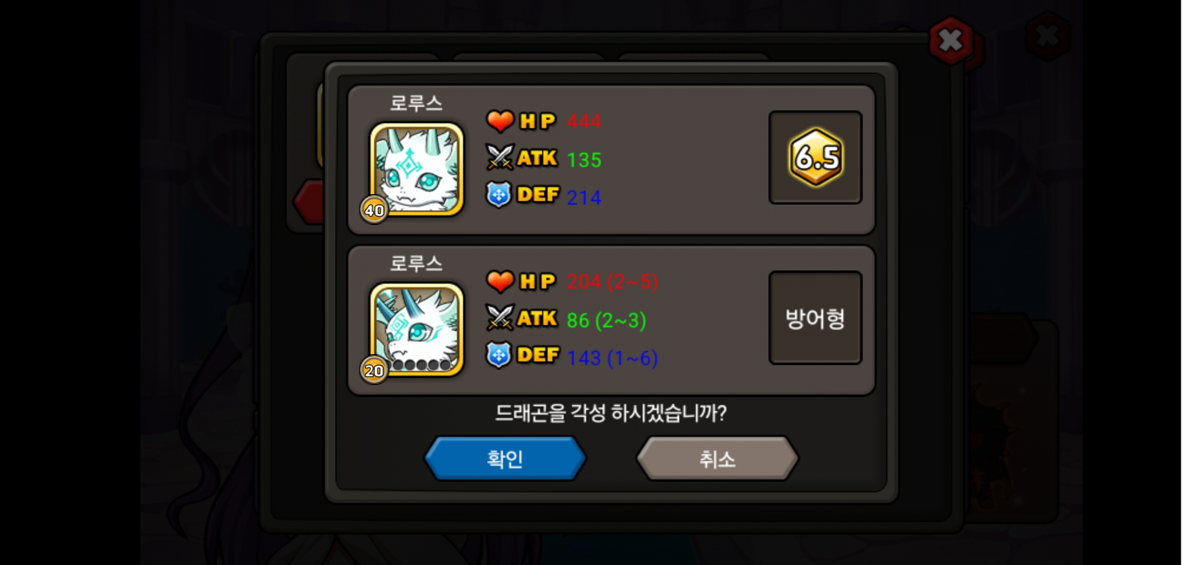Click the dimmed X in the background
The height and width of the screenshot is (565, 1183).
coord(1048,36)
